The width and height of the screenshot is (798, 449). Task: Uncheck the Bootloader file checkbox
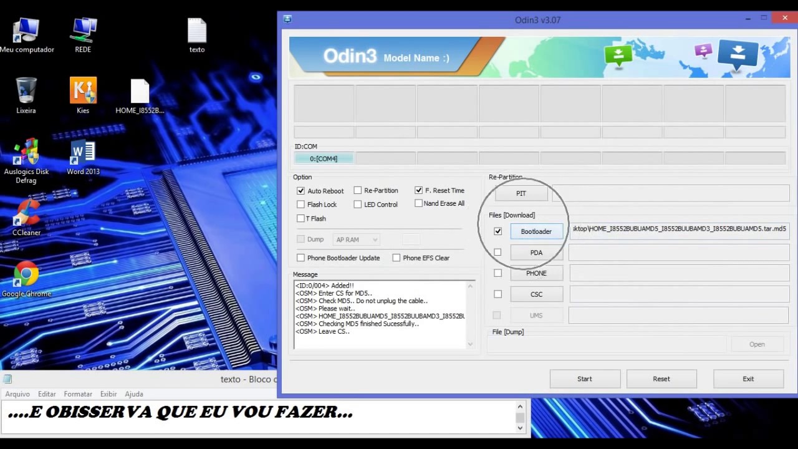tap(498, 231)
